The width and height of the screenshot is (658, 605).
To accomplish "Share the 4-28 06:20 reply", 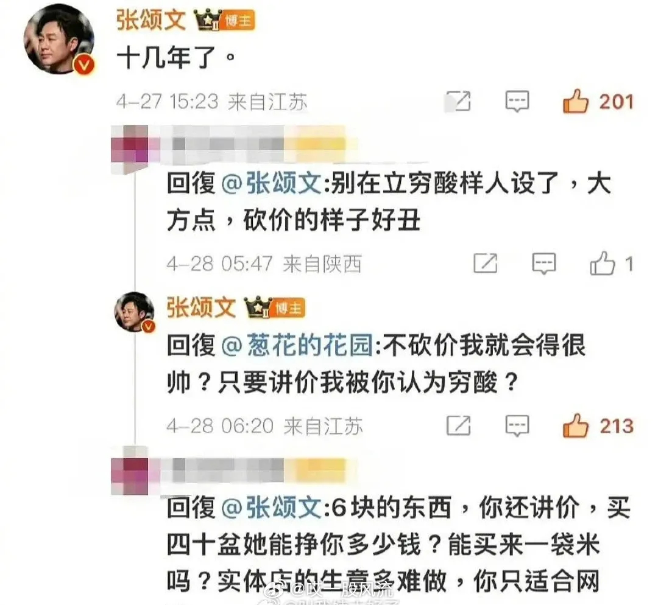I will 458,426.
